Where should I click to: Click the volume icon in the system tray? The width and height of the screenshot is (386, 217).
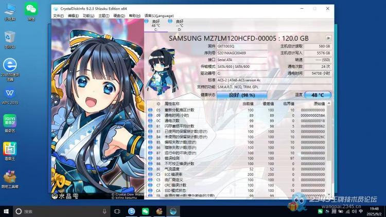(354, 211)
